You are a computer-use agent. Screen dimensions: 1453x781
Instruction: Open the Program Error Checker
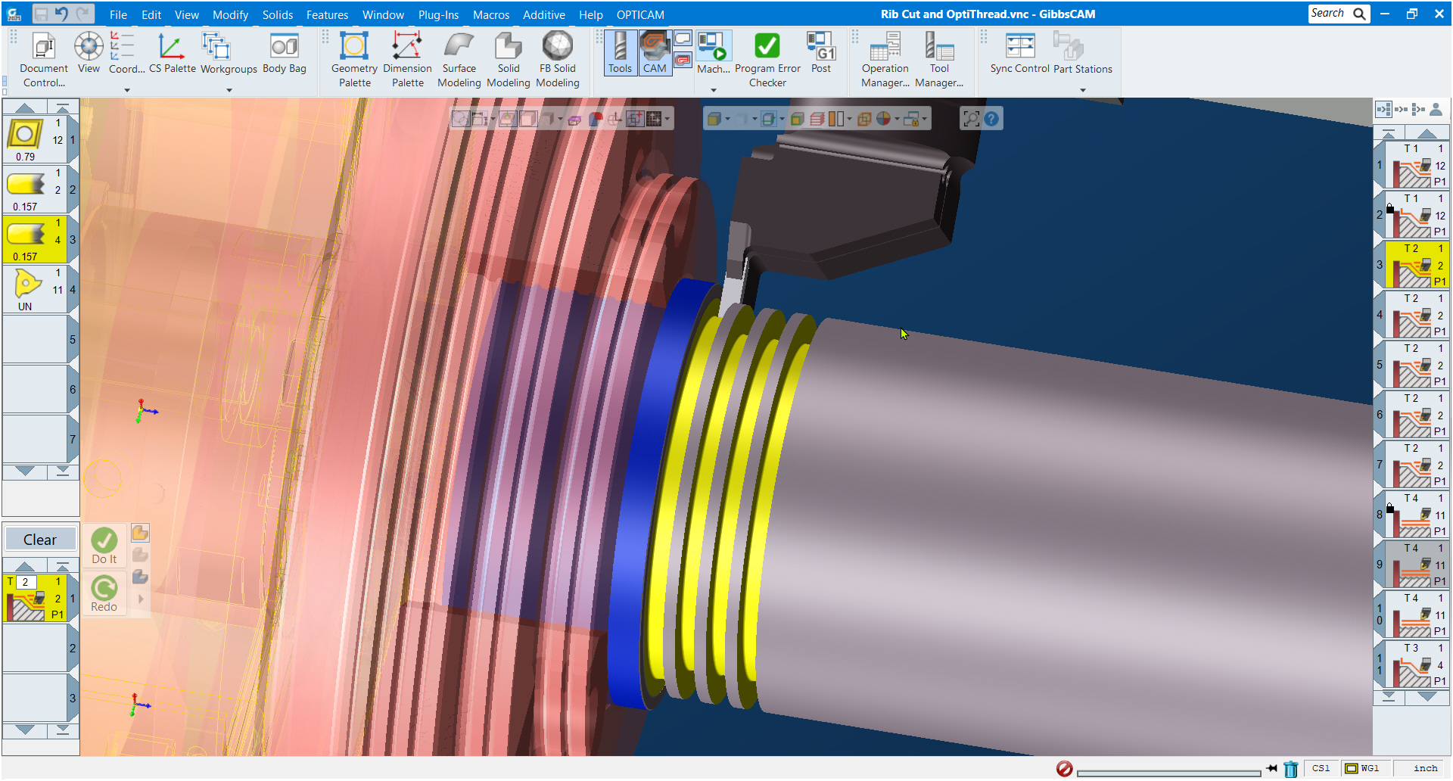[x=767, y=60]
